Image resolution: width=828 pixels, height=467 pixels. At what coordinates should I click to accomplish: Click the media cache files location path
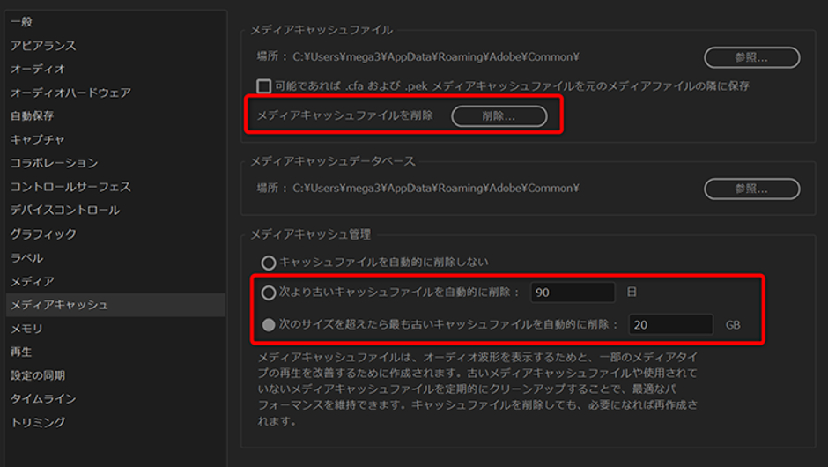[436, 56]
